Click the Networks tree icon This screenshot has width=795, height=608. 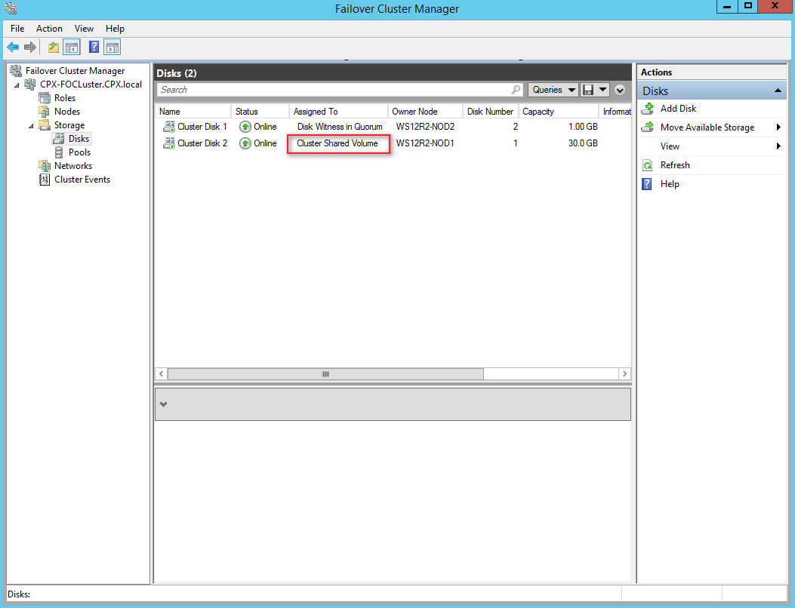point(45,166)
